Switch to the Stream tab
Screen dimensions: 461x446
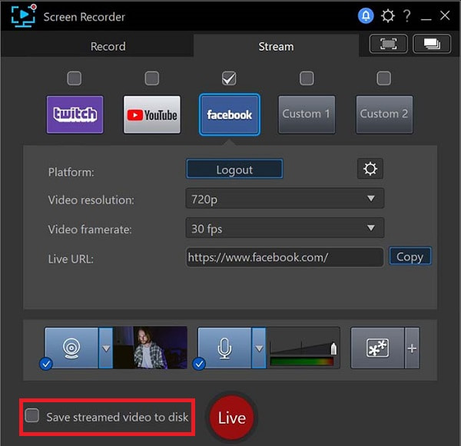coord(276,46)
